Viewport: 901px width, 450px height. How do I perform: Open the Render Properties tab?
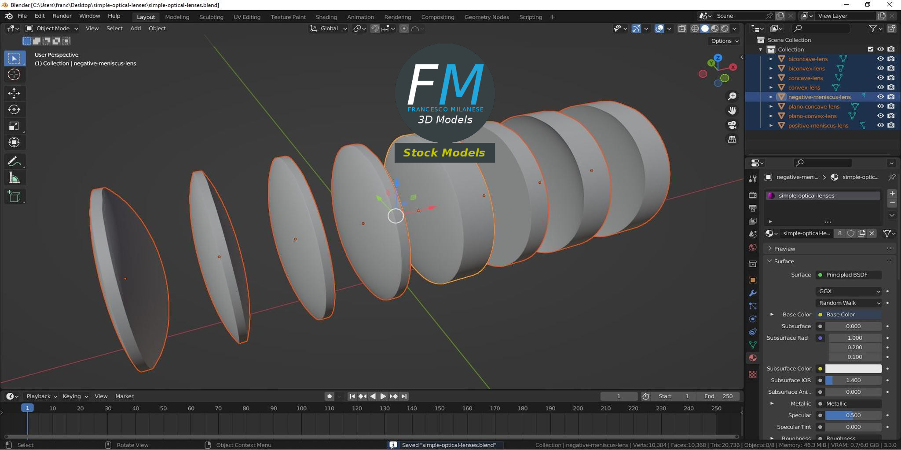click(752, 196)
